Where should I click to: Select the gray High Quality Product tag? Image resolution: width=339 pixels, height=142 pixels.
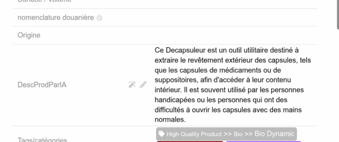pyautogui.click(x=226, y=134)
